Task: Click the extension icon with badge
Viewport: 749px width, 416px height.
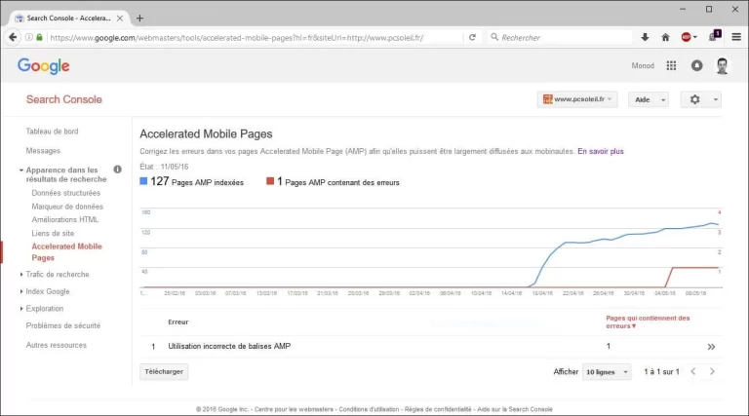Action: pyautogui.click(x=715, y=36)
